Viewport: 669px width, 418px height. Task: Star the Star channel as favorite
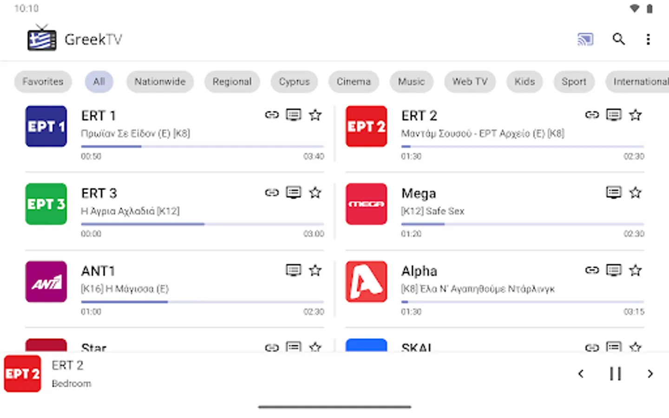pyautogui.click(x=315, y=346)
